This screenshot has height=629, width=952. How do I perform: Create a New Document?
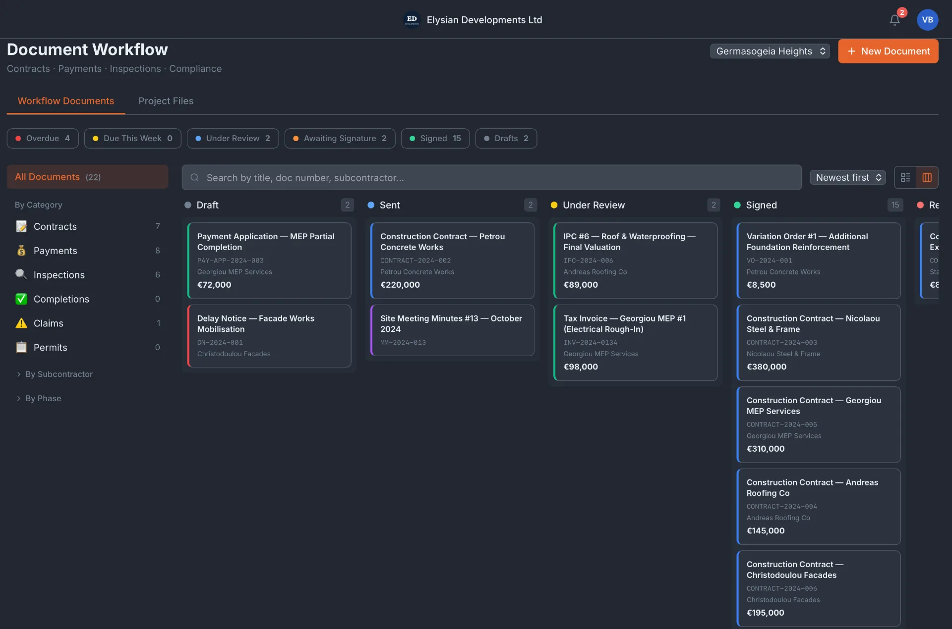[x=888, y=51]
